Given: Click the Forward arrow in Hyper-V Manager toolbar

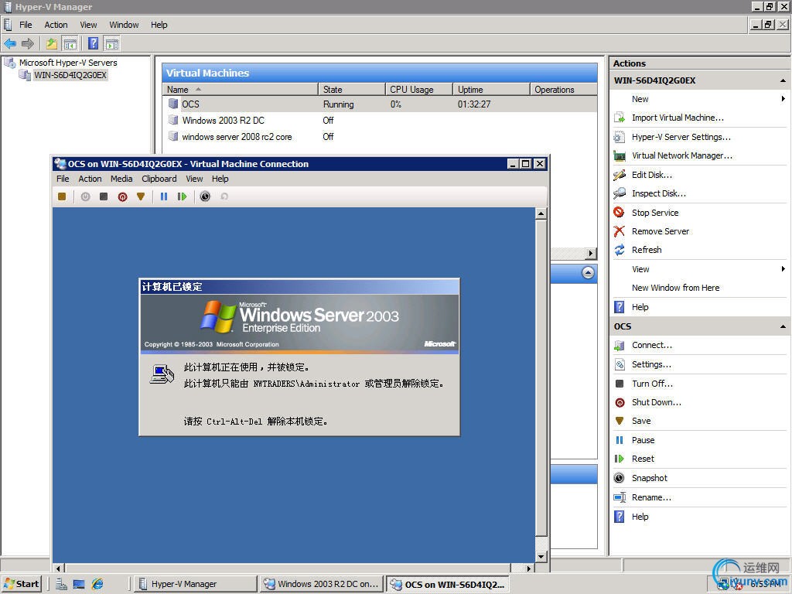Looking at the screenshot, I should coord(28,44).
